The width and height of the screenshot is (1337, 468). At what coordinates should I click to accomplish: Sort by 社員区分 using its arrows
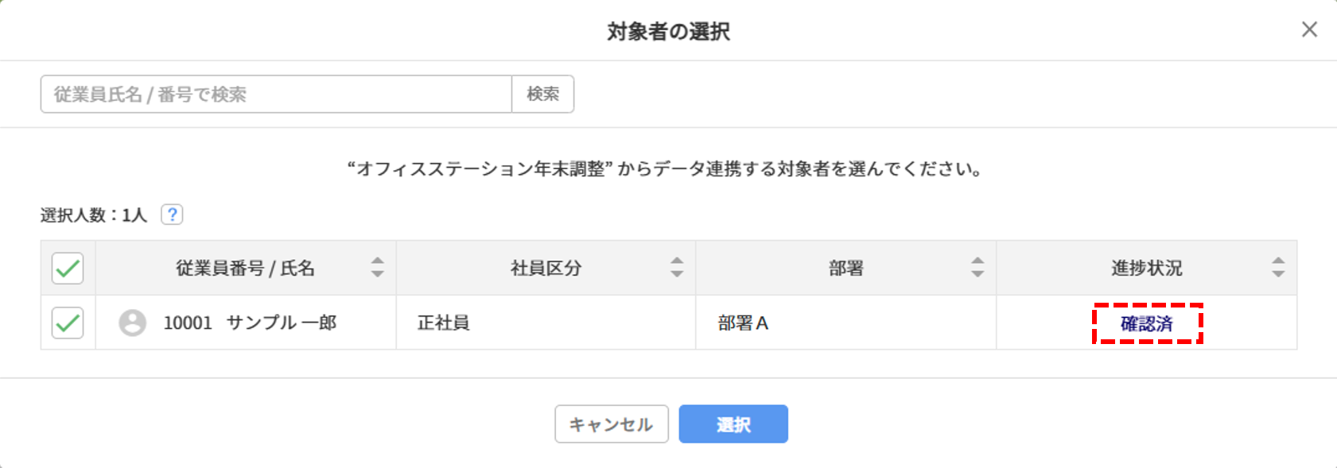pyautogui.click(x=677, y=268)
